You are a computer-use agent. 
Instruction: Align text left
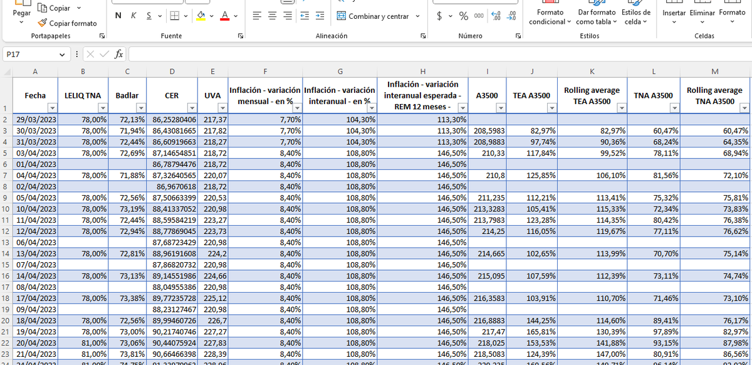point(256,16)
